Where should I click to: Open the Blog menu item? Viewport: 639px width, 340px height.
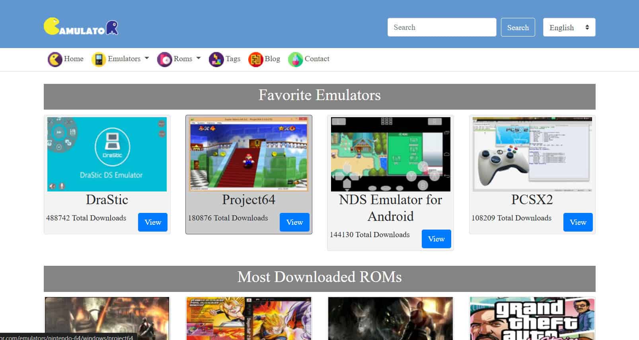272,59
